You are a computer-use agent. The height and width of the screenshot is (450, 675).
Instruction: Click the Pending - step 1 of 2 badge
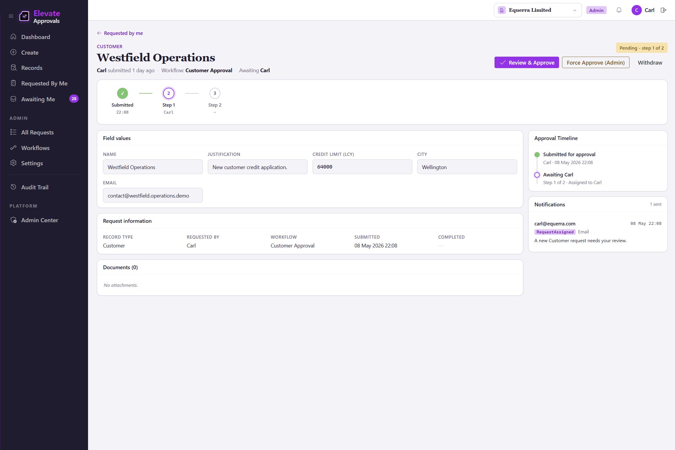[642, 48]
